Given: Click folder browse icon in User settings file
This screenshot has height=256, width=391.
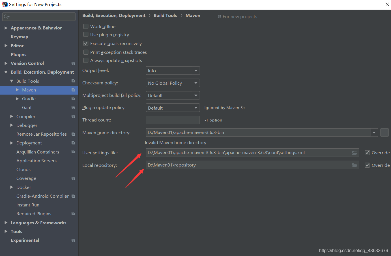Looking at the screenshot, I should point(354,153).
